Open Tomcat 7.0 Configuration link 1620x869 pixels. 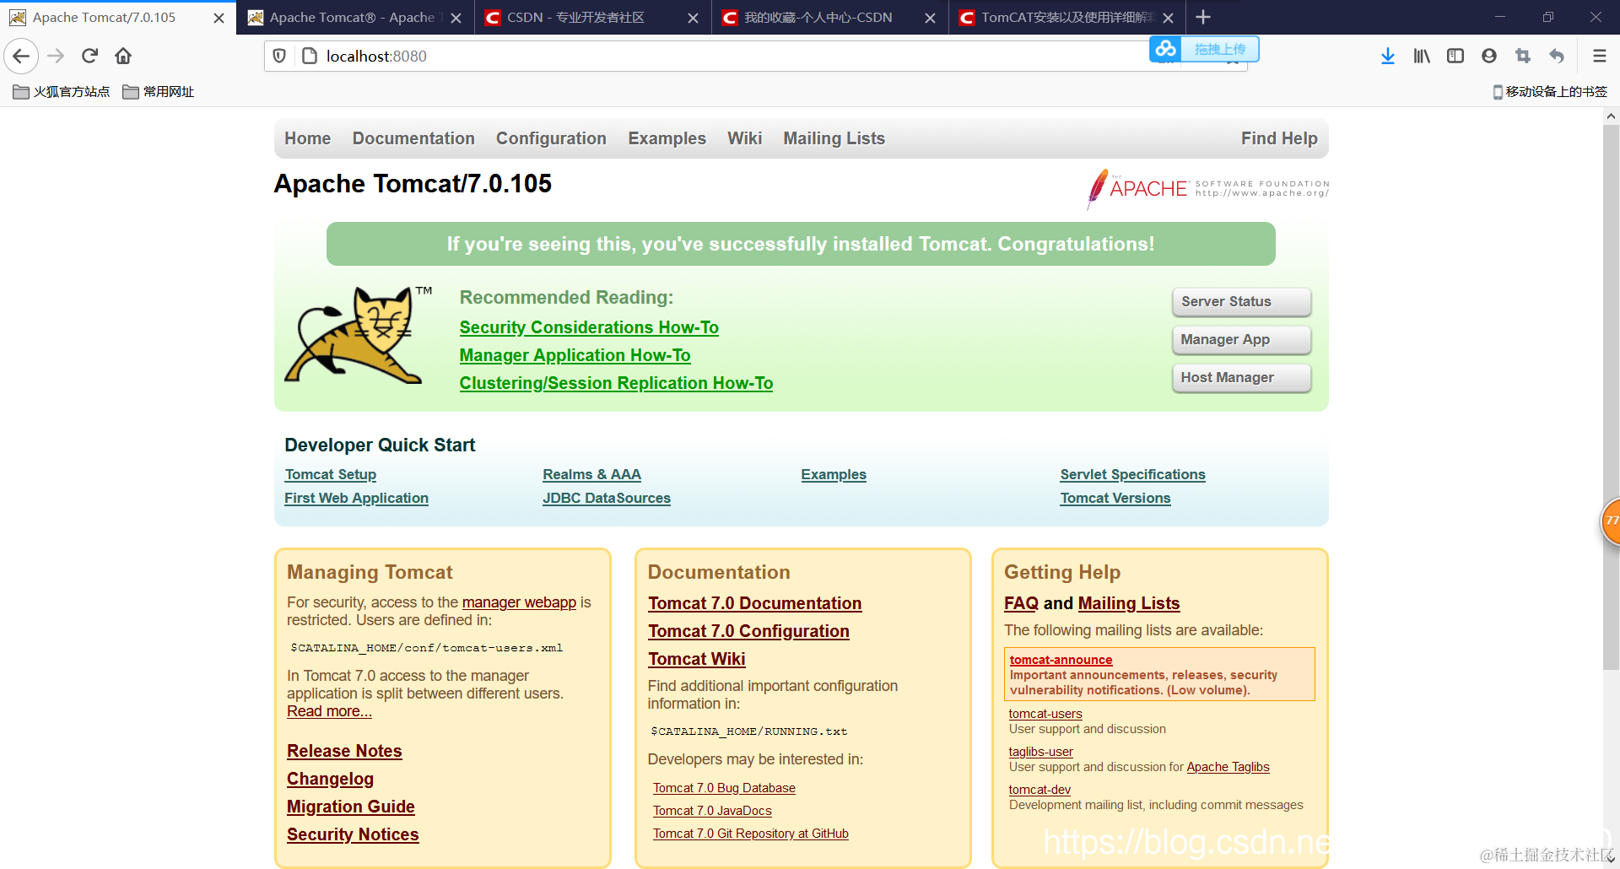pos(748,631)
